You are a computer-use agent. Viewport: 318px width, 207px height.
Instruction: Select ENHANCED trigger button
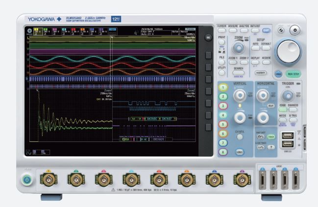point(293,110)
